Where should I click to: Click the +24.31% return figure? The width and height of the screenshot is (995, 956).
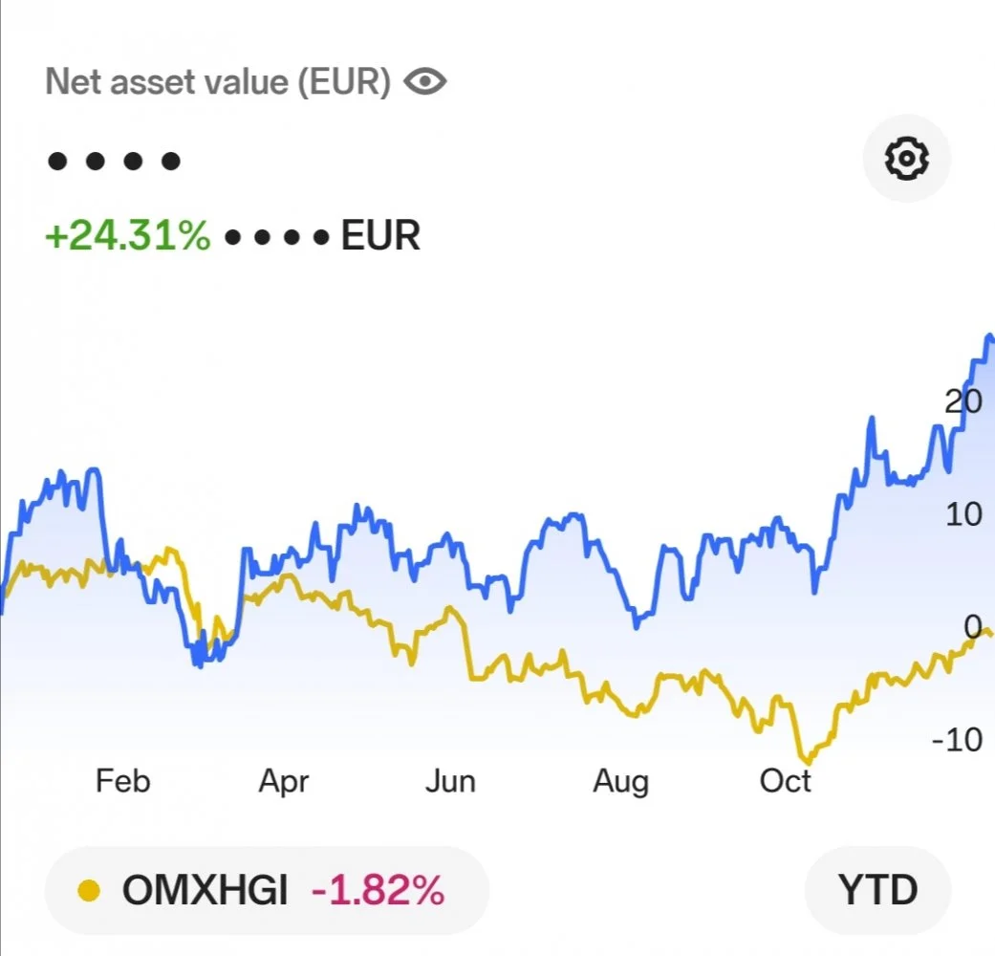click(127, 235)
